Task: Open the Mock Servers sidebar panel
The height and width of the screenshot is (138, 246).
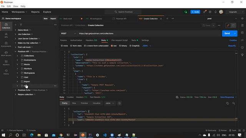Action: pyautogui.click(x=6, y=54)
